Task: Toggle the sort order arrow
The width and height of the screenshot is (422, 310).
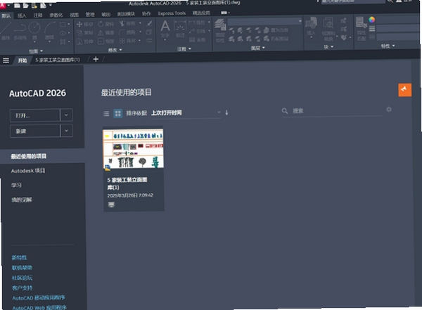Action: click(226, 112)
